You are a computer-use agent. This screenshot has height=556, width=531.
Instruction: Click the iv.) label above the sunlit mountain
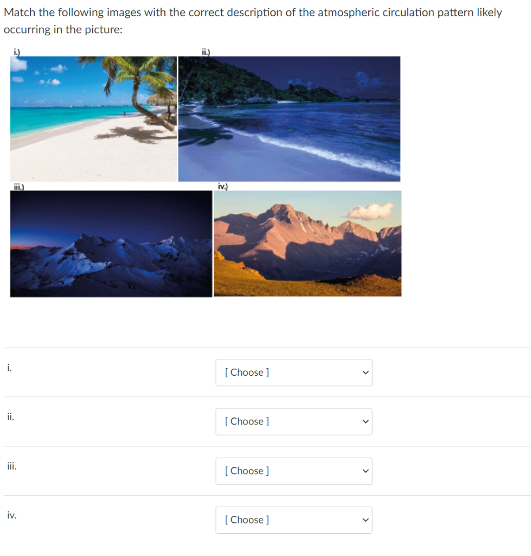[x=222, y=187]
